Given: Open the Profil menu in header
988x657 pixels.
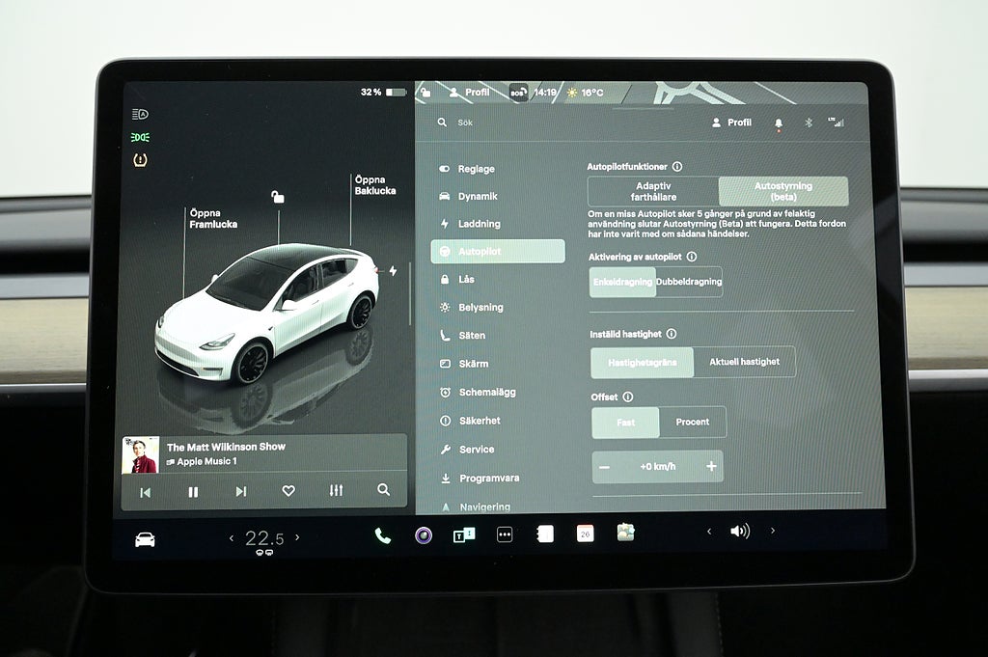Looking at the screenshot, I should [x=731, y=123].
